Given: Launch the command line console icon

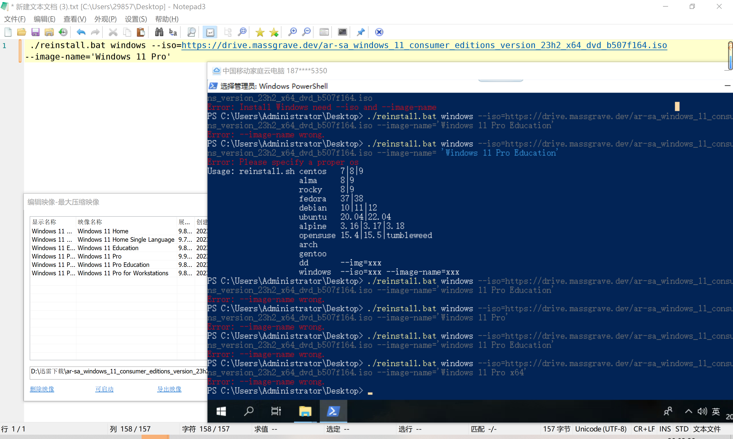Looking at the screenshot, I should coord(342,32).
